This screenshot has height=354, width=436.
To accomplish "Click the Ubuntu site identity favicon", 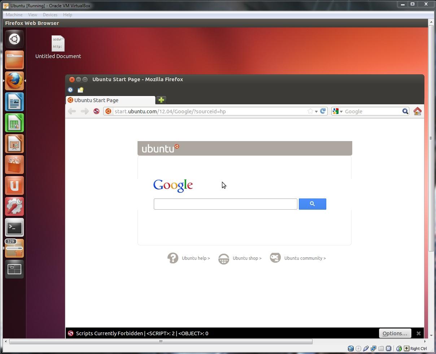I will coord(108,111).
